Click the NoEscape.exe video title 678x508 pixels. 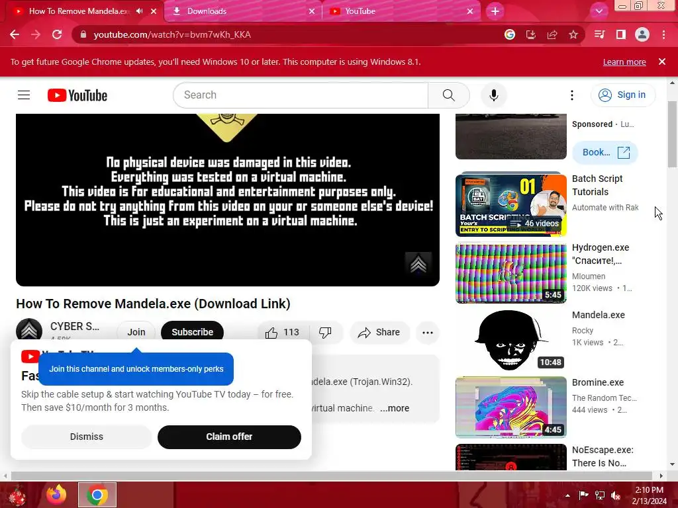tap(603, 456)
